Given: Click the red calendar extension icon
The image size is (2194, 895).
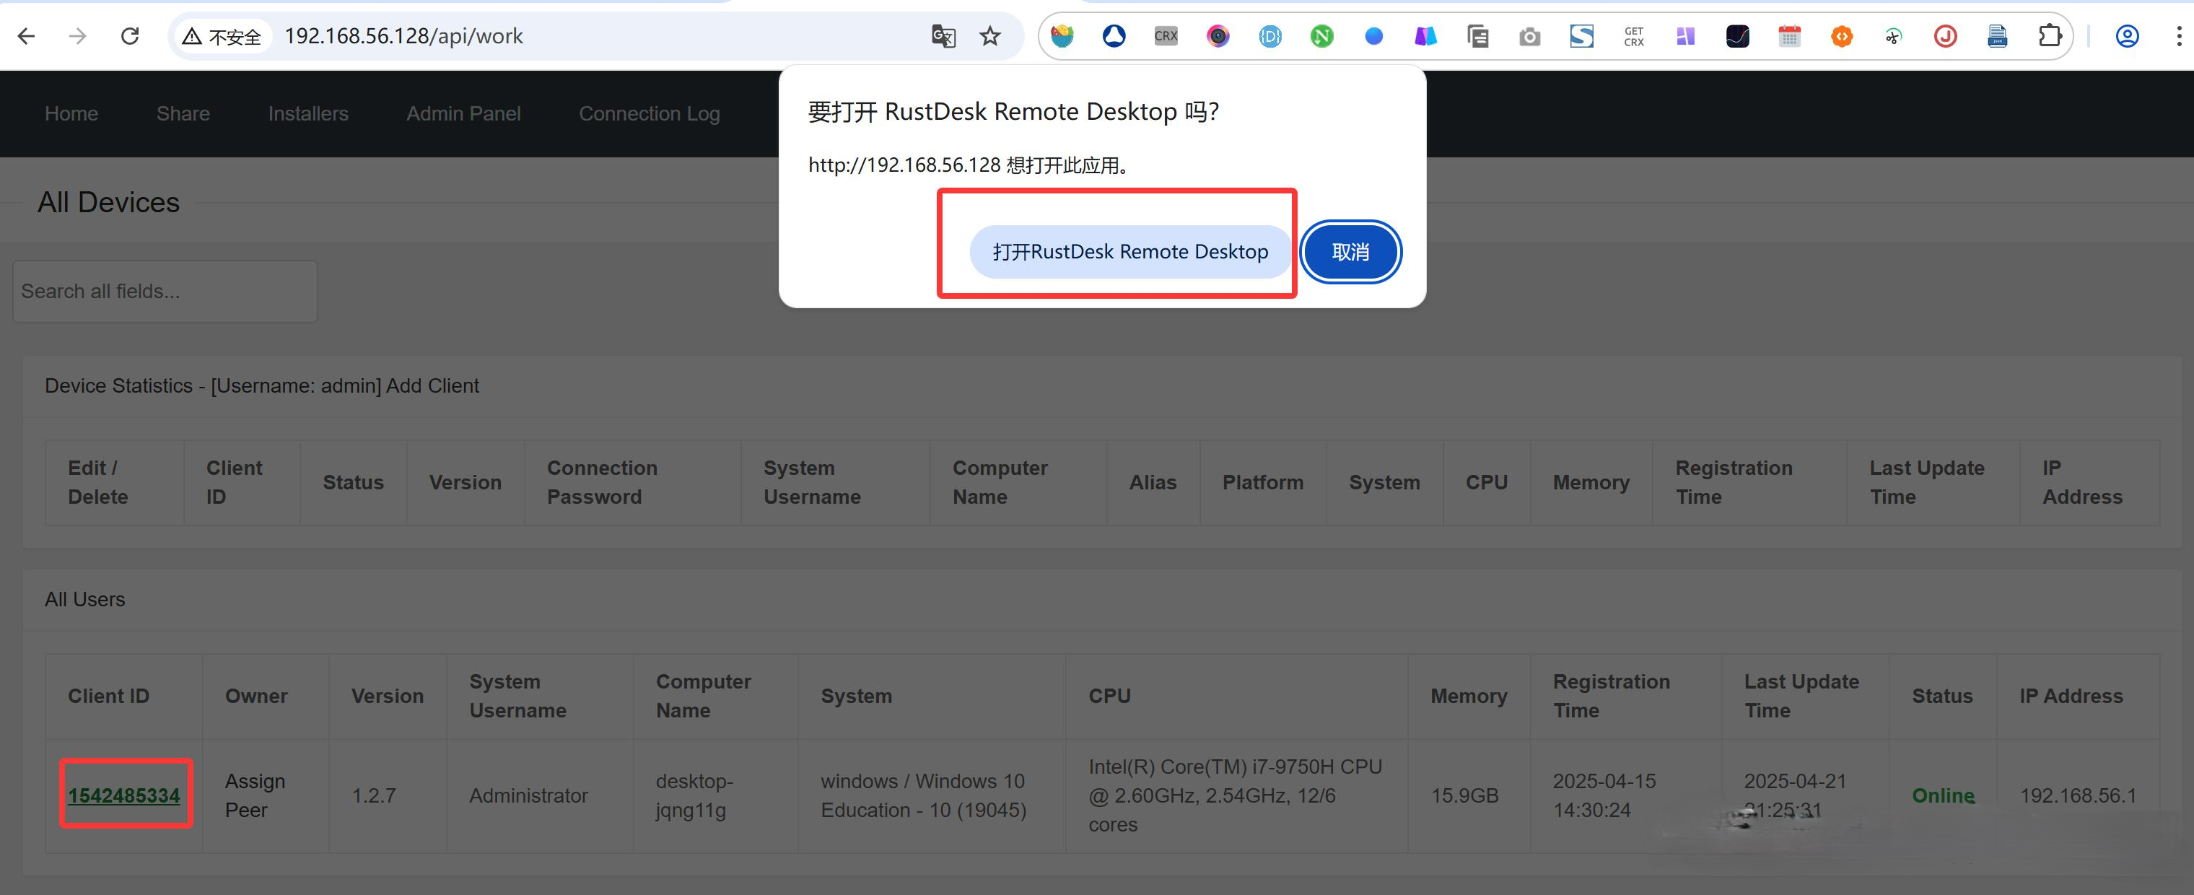Looking at the screenshot, I should (x=1789, y=36).
